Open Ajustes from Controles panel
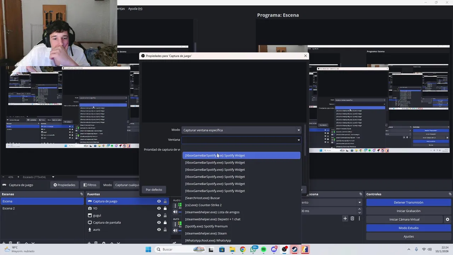453x255 pixels. tap(408, 236)
